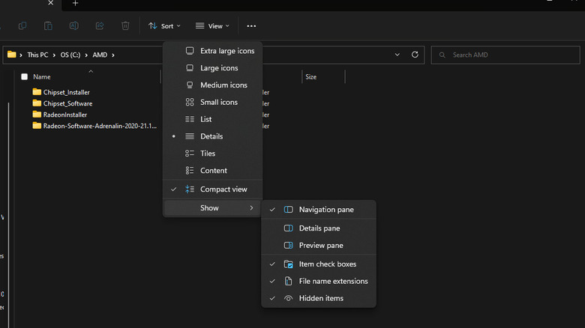This screenshot has width=585, height=328.
Task: Click the Rename icon in toolbar
Action: pyautogui.click(x=73, y=26)
